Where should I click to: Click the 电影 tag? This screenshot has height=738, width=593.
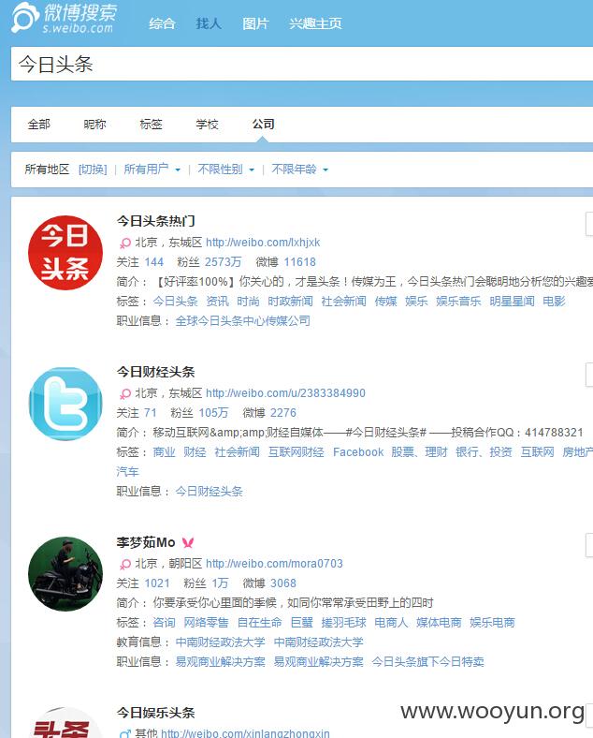[x=554, y=302]
